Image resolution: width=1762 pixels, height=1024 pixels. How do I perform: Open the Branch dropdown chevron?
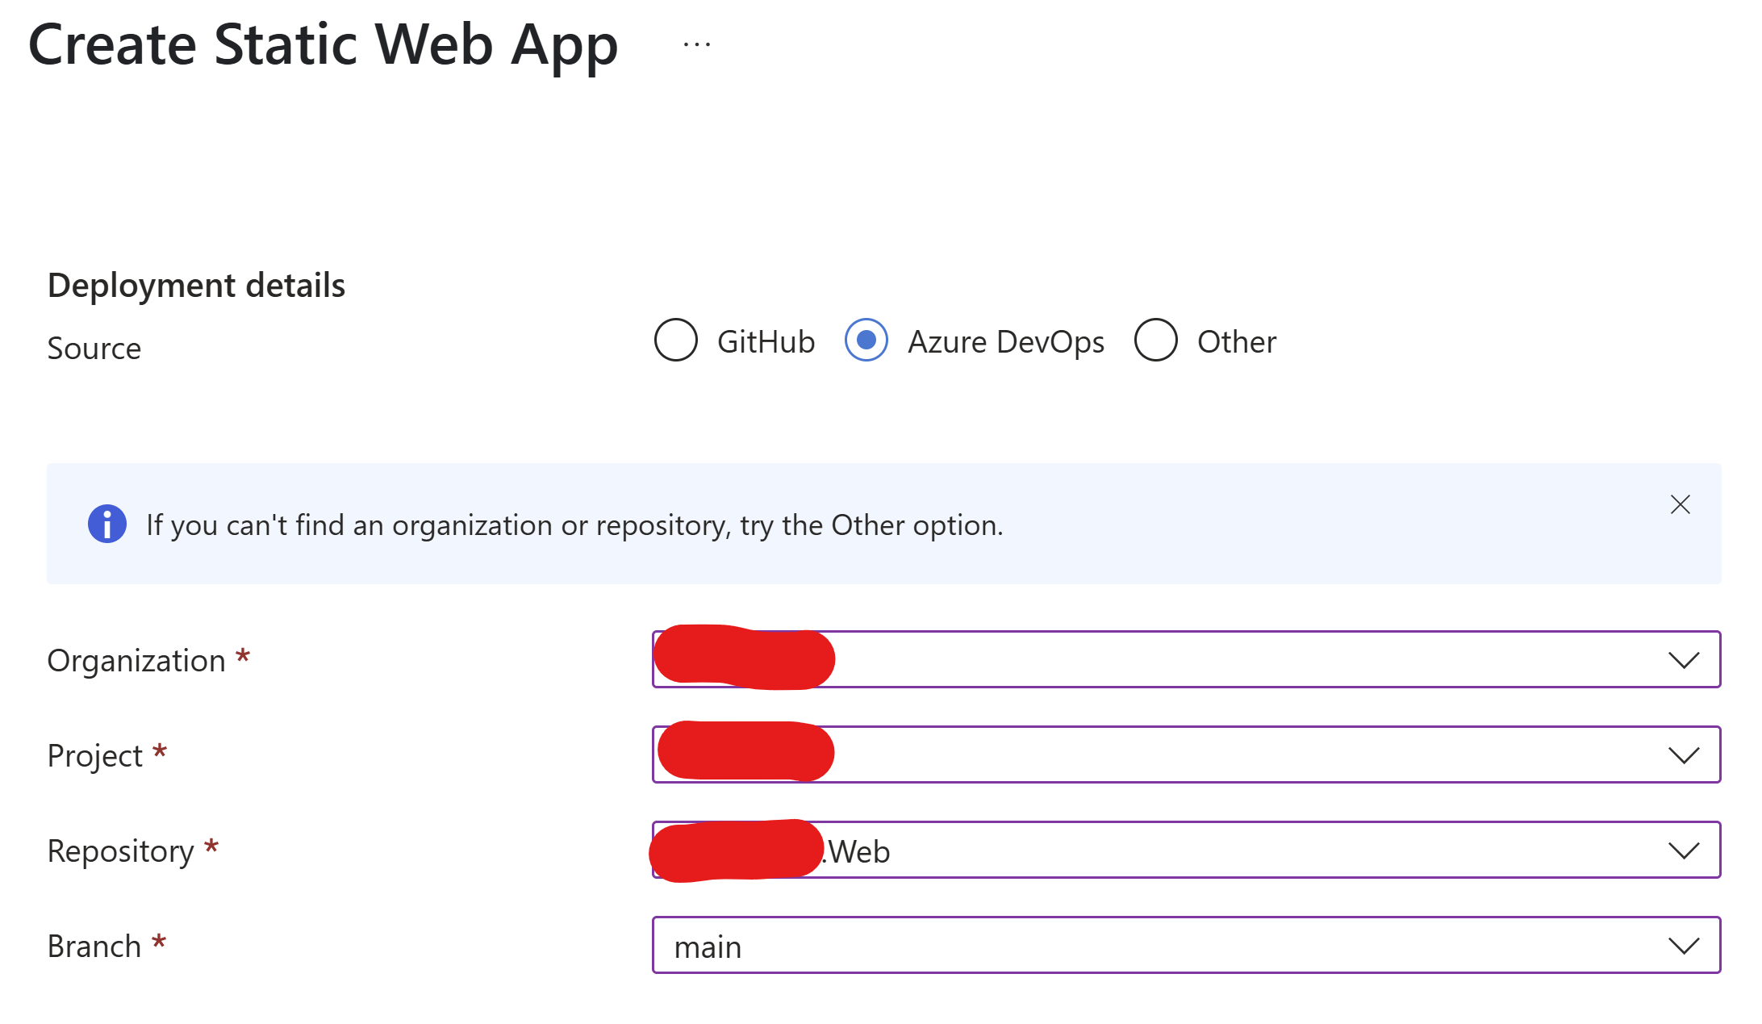click(x=1684, y=946)
